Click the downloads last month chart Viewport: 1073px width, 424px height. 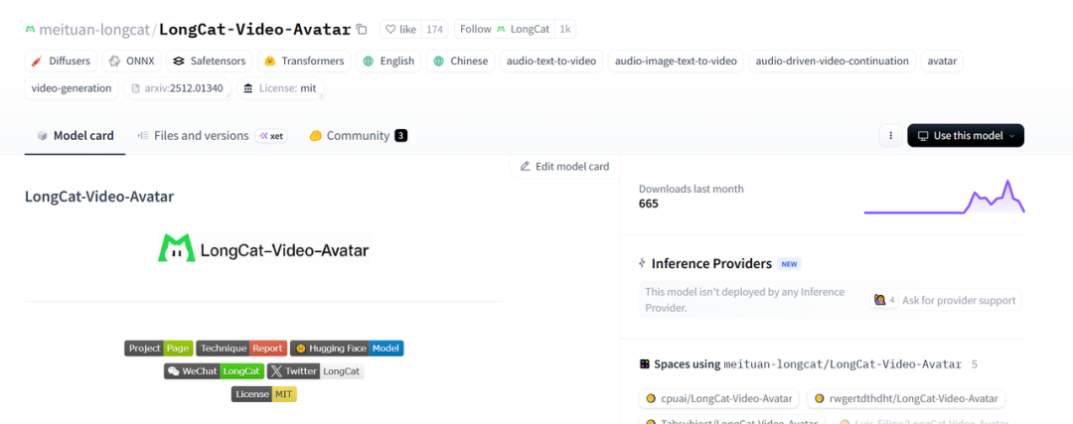point(944,197)
